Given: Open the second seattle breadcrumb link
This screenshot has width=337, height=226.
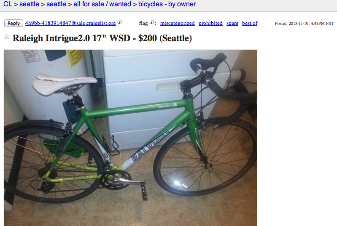Looking at the screenshot, I should [56, 4].
